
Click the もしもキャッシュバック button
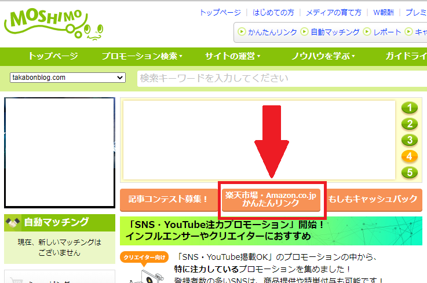pos(373,200)
